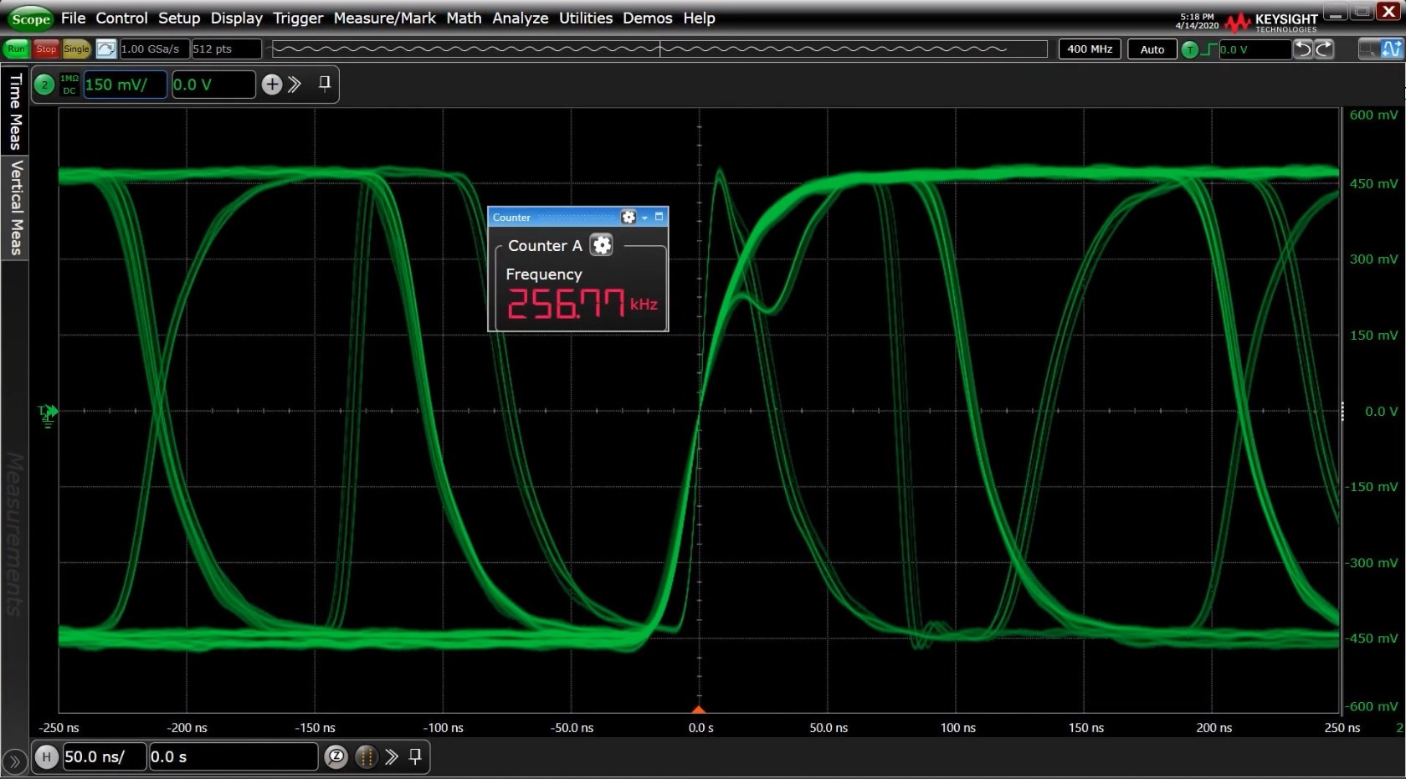Toggle channel 2 on/off button
This screenshot has height=779, width=1406.
click(x=44, y=85)
